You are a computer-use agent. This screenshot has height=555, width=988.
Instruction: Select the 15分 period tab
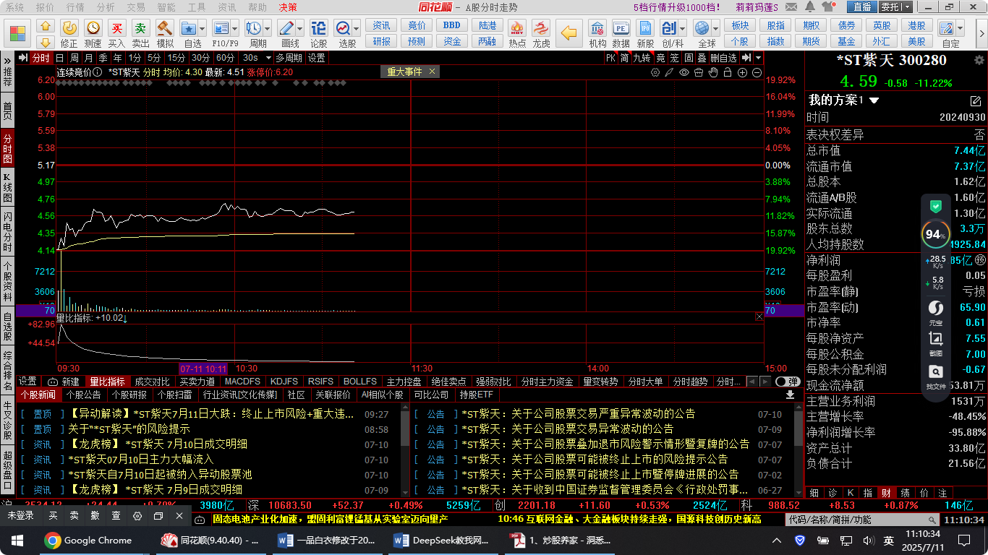click(x=176, y=58)
